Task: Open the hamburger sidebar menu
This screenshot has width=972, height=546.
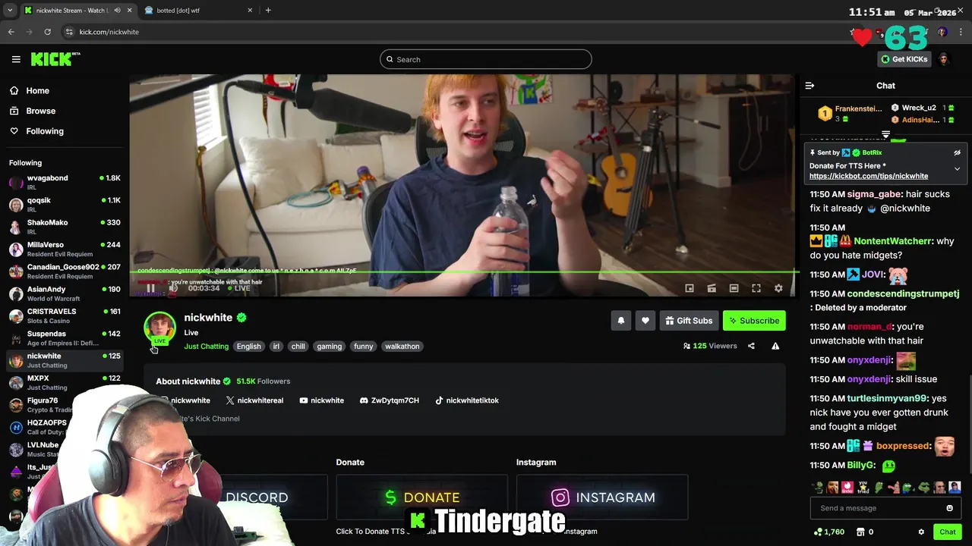Action: click(16, 59)
